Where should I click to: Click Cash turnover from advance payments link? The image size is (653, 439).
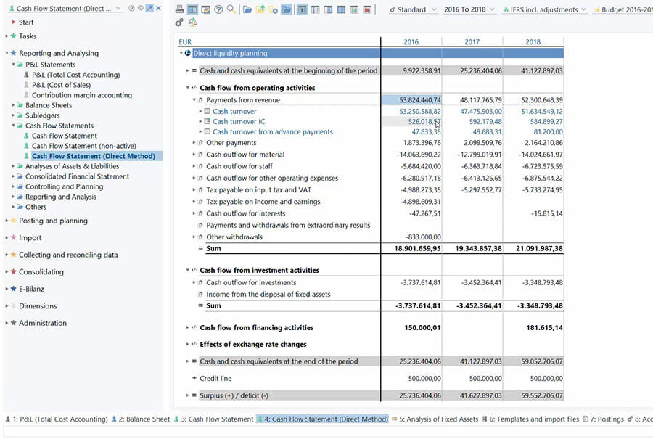click(273, 131)
